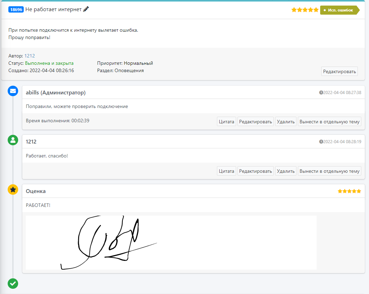Open author profile link 1212
Screen dimensions: 369x294
click(30, 56)
